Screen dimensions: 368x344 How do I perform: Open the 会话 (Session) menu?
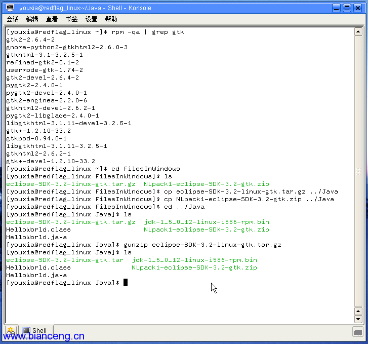click(12, 19)
